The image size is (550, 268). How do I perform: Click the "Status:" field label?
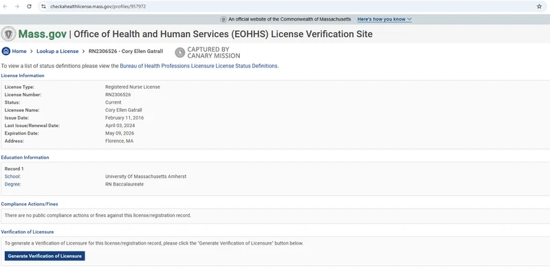[12, 102]
